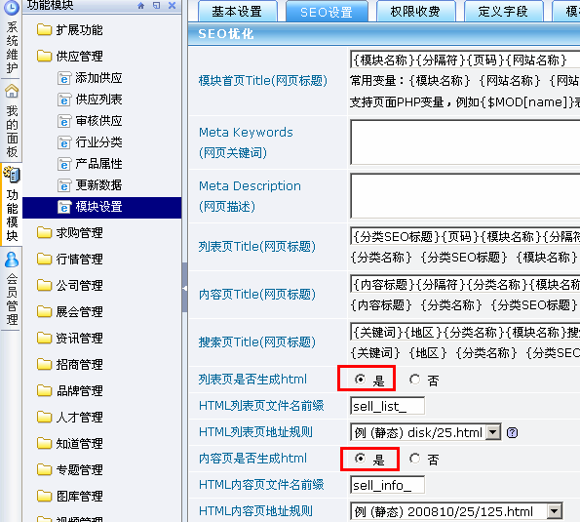
Task: Click the Meta Keywords text area
Action: point(465,142)
